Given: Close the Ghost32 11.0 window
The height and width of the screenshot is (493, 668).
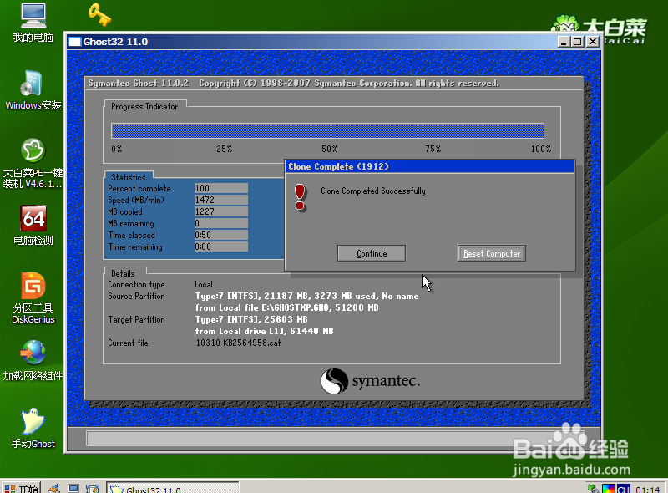Looking at the screenshot, I should [593, 42].
